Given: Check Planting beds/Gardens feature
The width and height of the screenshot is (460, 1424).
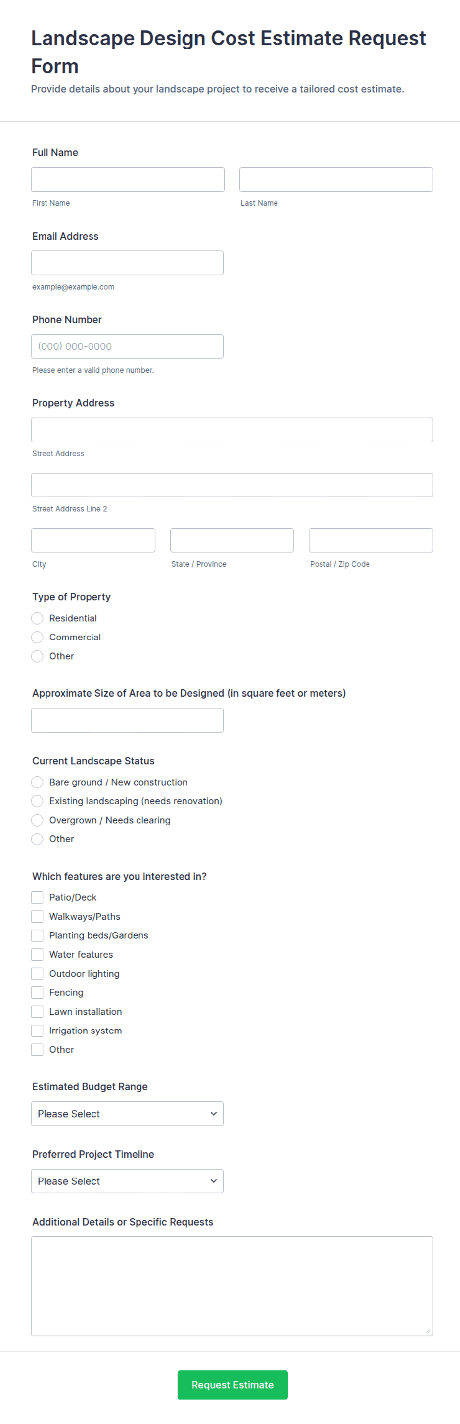Looking at the screenshot, I should point(37,935).
